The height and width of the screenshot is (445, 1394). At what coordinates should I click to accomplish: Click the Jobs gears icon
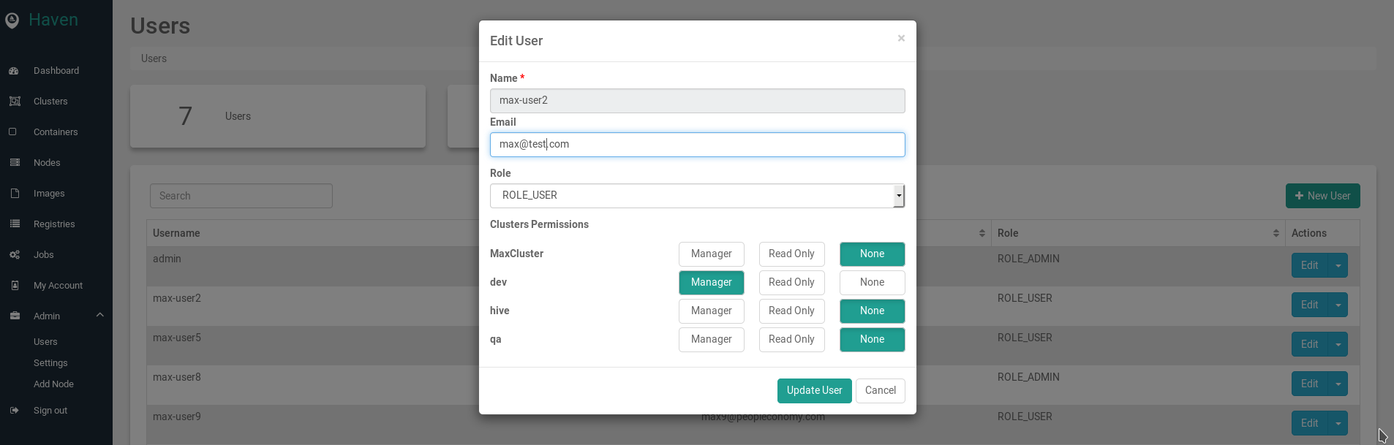pos(14,255)
